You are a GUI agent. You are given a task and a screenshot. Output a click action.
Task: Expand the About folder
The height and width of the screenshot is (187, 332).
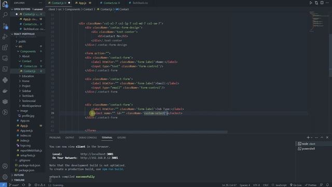[27, 56]
